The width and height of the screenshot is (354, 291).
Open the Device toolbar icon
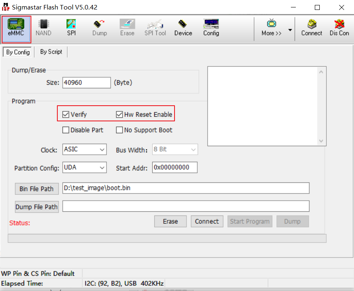(x=183, y=28)
